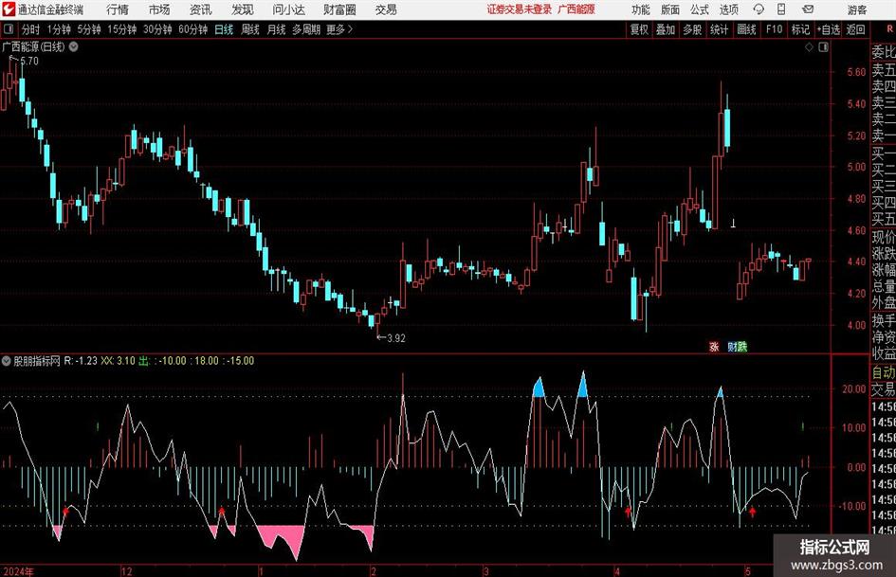
Task: Click the 2024年 date axis label
Action: tap(18, 571)
